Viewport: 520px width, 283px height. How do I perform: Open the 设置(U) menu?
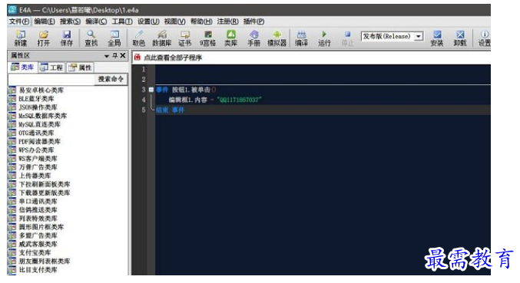[148, 21]
